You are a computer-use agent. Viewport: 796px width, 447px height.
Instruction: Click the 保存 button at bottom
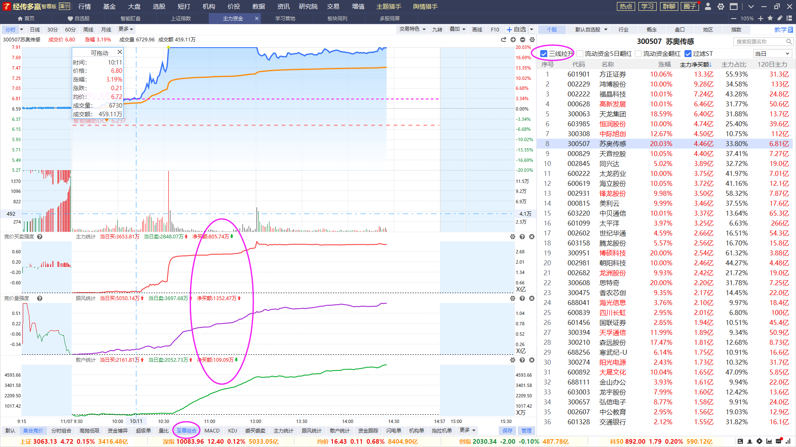507,431
